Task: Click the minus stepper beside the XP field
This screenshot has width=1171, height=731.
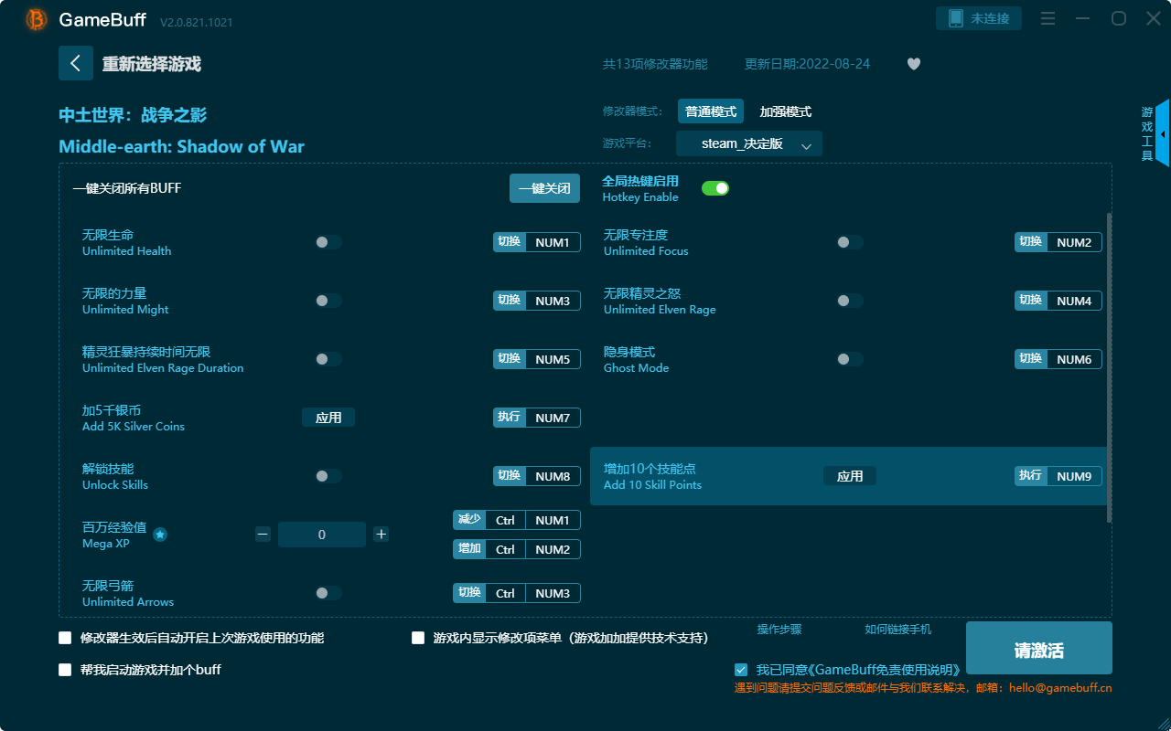Action: pos(263,534)
